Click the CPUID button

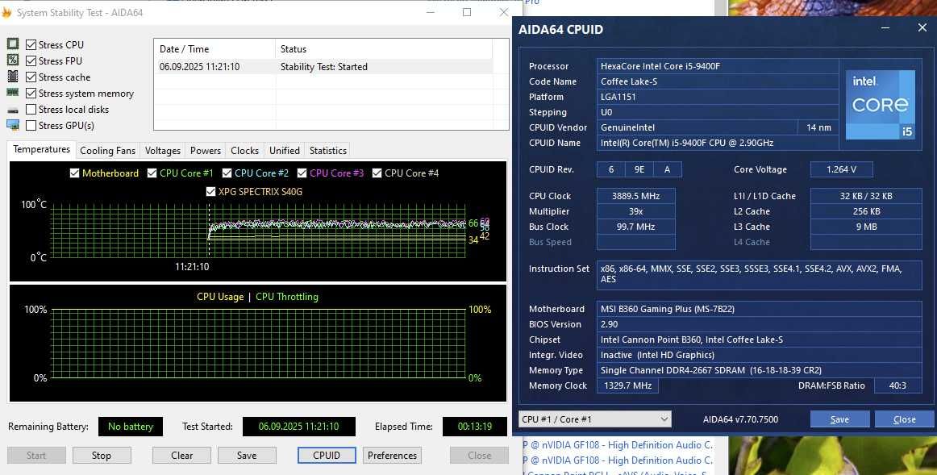click(x=327, y=456)
